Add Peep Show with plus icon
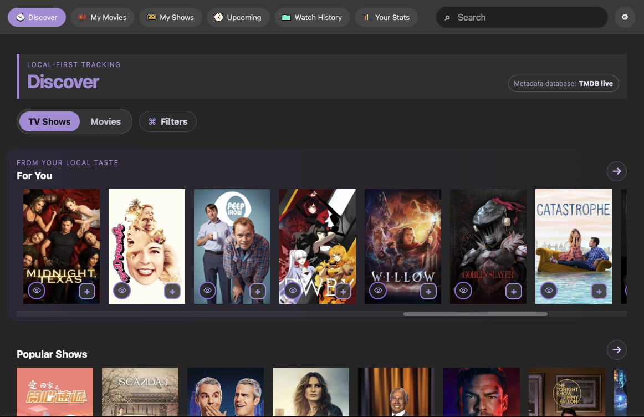Image resolution: width=644 pixels, height=417 pixels. (258, 291)
